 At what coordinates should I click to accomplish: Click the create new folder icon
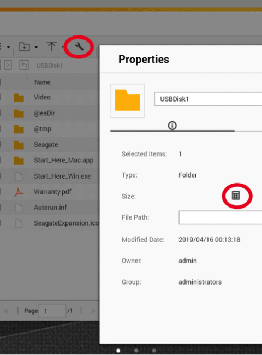click(x=25, y=47)
